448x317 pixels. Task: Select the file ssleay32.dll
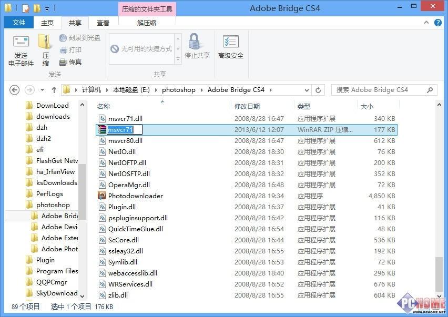click(126, 251)
